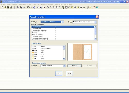The width and height of the screenshot is (129, 93).
Task: Save using the floppy disk icon
Action: (x=8, y=7)
